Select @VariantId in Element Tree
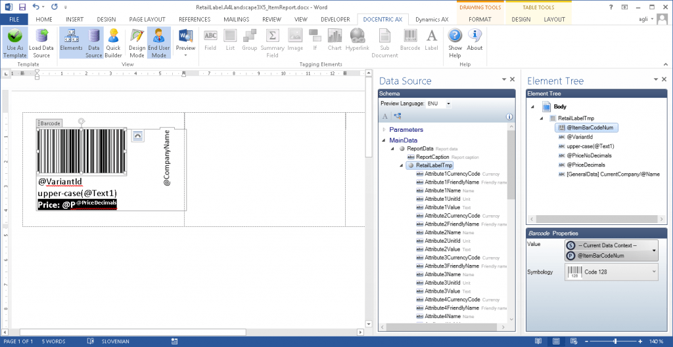 [575, 136]
